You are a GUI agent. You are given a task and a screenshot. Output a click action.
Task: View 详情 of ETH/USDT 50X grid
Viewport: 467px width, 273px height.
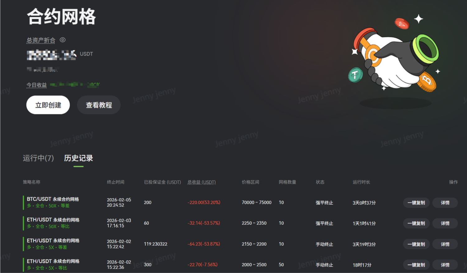pyautogui.click(x=445, y=223)
